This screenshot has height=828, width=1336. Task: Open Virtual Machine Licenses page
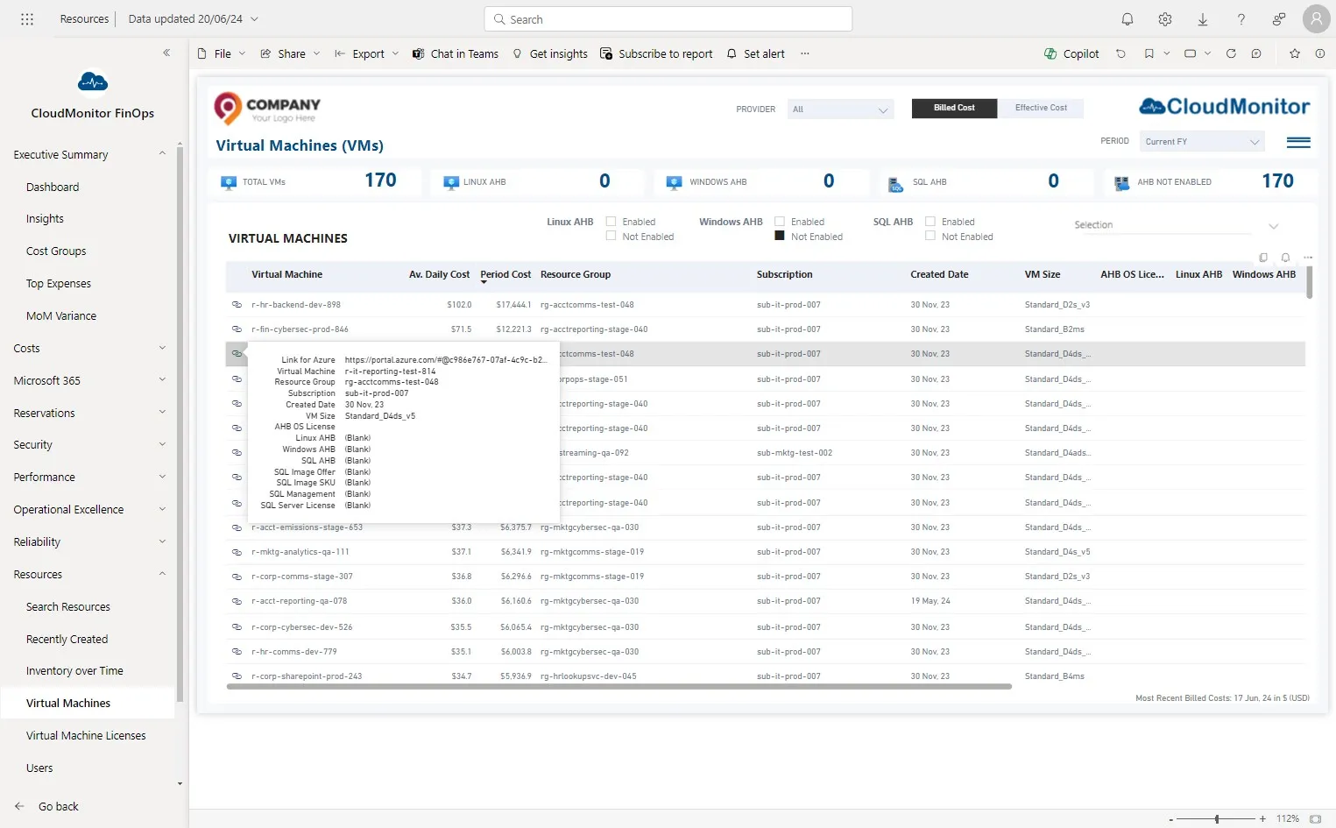pyautogui.click(x=86, y=735)
